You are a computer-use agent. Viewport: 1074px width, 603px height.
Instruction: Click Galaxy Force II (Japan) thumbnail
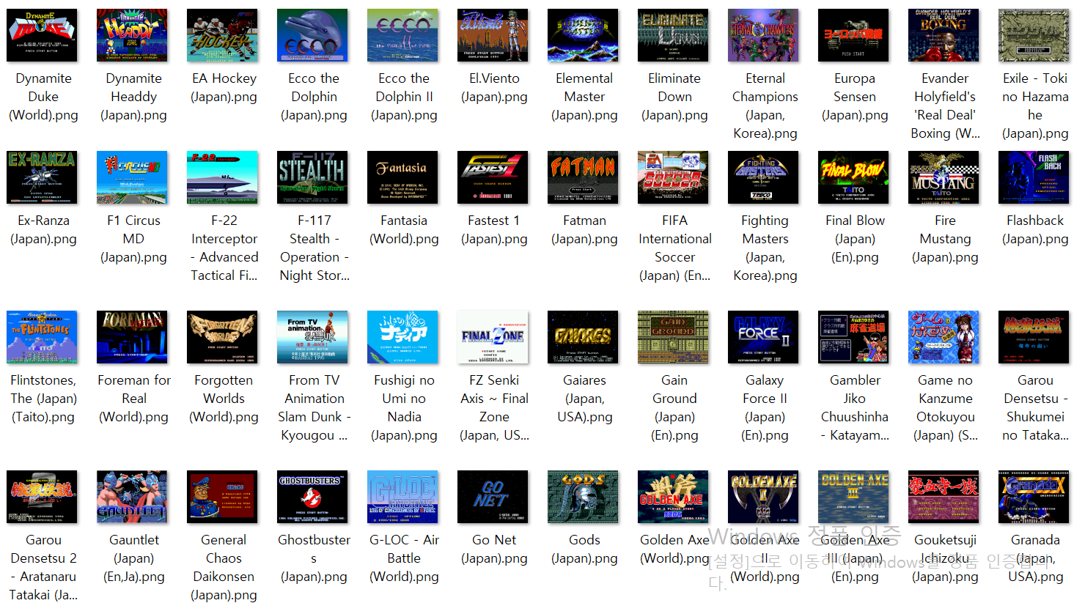click(763, 337)
